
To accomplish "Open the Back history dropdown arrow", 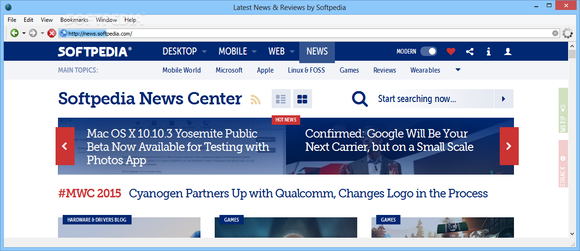I will (x=24, y=33).
